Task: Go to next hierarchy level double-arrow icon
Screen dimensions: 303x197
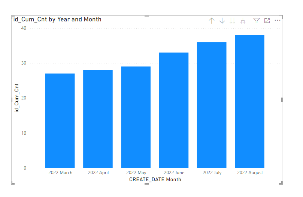Action: (x=233, y=21)
